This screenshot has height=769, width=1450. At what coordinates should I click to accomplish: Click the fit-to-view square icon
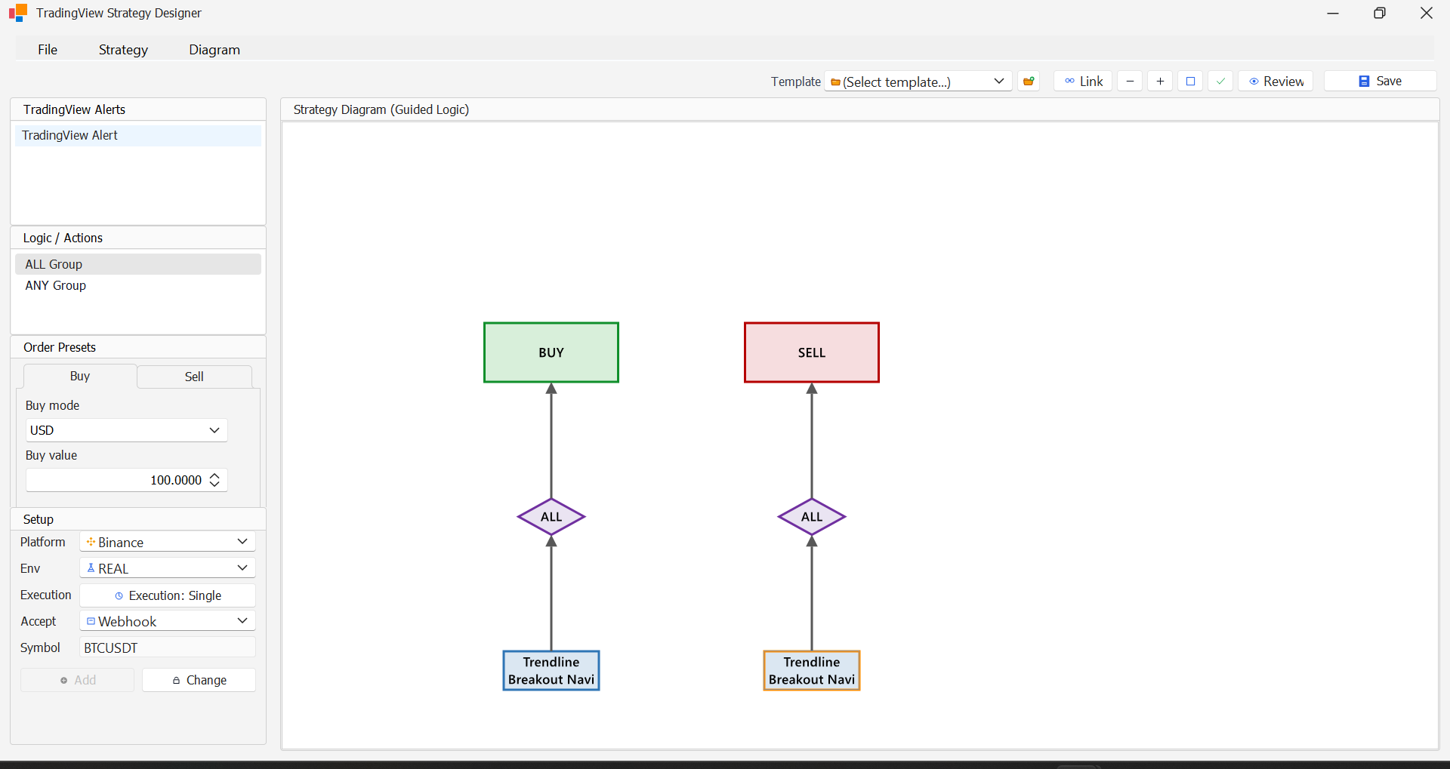click(x=1190, y=82)
